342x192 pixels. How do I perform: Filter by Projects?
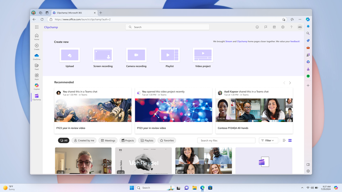[128, 140]
